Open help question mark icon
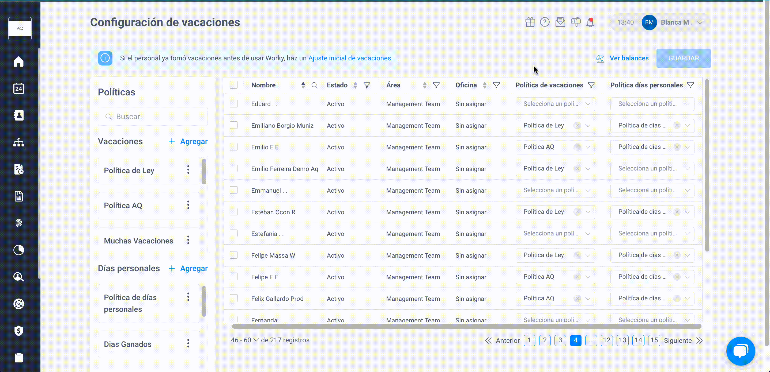This screenshot has width=770, height=372. (545, 22)
